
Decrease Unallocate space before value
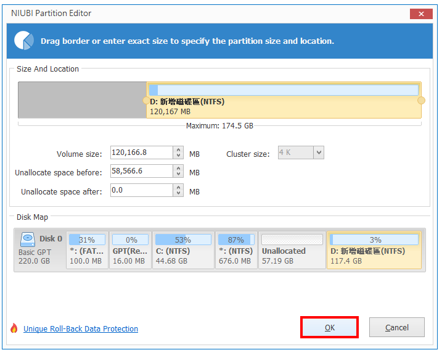pos(178,174)
